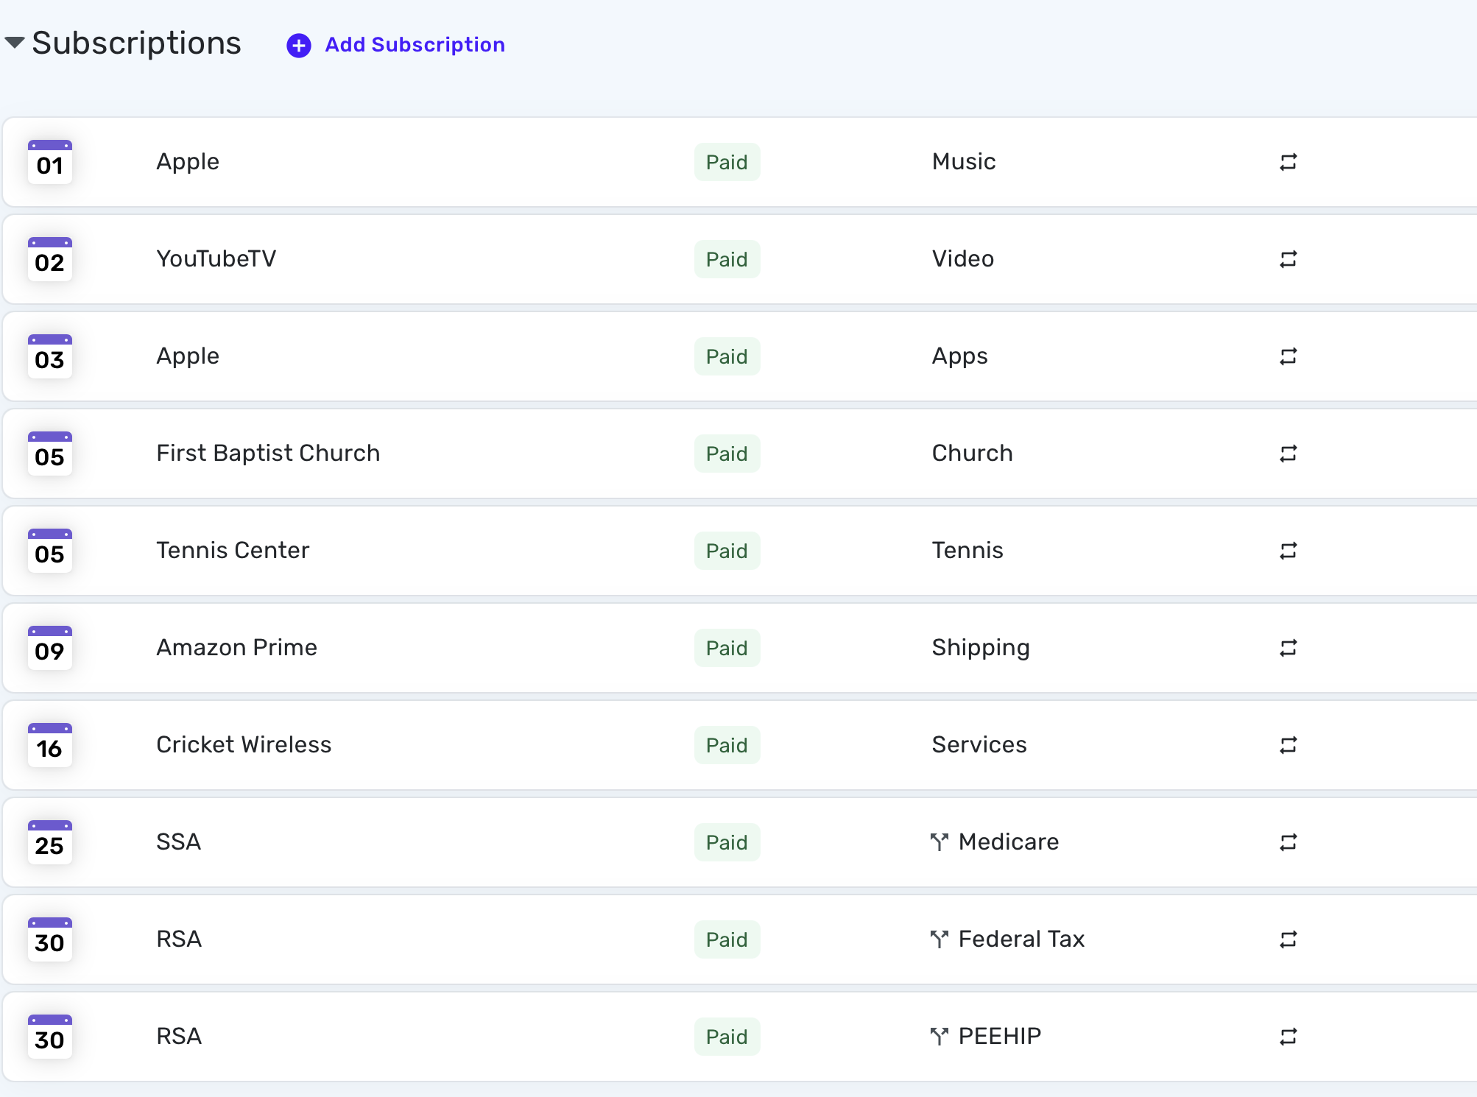The image size is (1477, 1097).
Task: Click the Tennis category label
Action: (967, 550)
